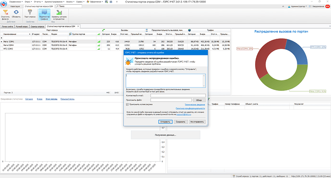Click the signal-level column header icon

[x=99, y=34]
